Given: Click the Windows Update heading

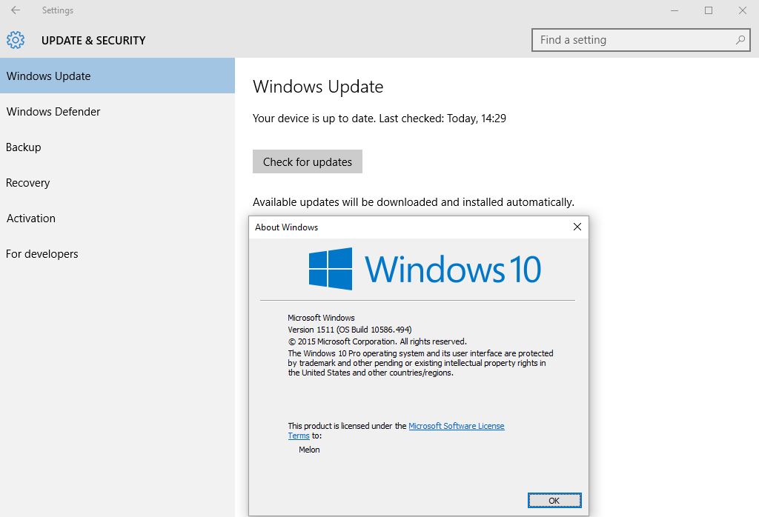Looking at the screenshot, I should (x=318, y=87).
